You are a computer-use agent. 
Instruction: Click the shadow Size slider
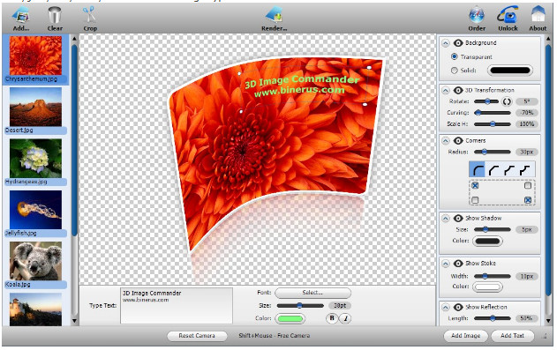click(493, 230)
